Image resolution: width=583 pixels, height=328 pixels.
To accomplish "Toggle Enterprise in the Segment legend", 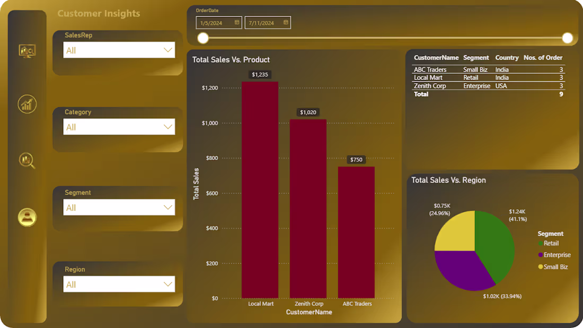I will click(555, 255).
